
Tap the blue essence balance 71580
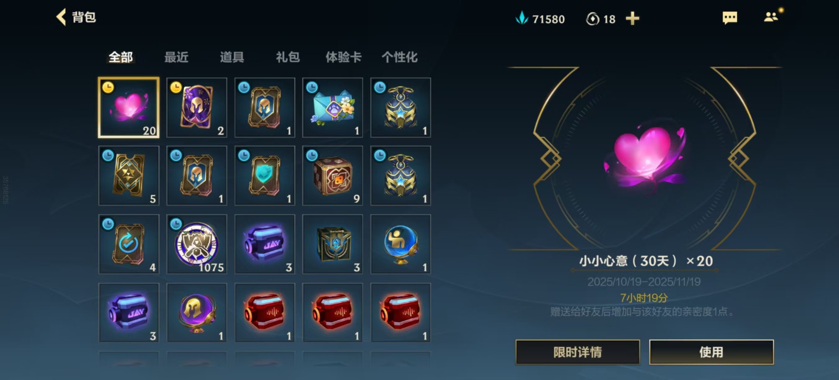point(540,19)
